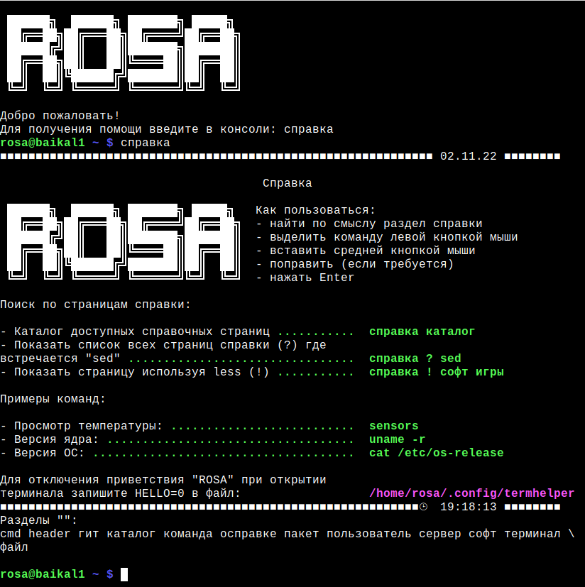This screenshot has width=585, height=587.
Task: Click 'Примеры команд:' heading
Action: [53, 399]
